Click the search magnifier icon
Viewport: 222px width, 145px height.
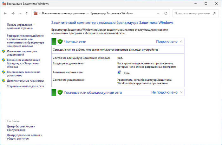click(x=214, y=13)
